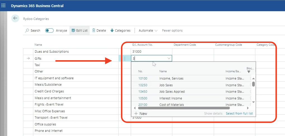Click Show details in lookup
Viewport: 285px width, 136px height.
pyautogui.click(x=213, y=114)
